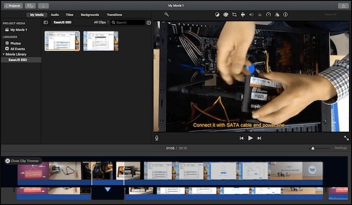Image resolution: width=352 pixels, height=205 pixels.
Task: Open the All Clips filter dropdown
Action: 101,23
